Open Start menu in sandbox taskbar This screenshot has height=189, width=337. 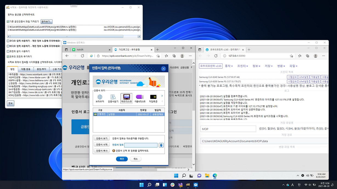click(x=176, y=176)
